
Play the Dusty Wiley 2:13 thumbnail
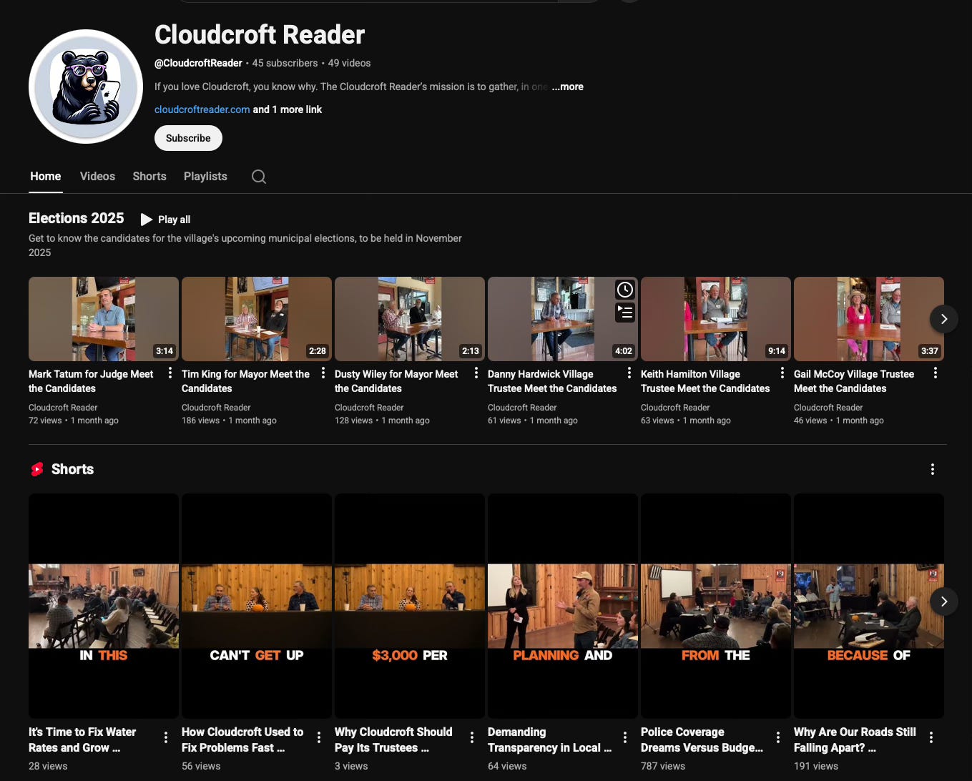[410, 319]
